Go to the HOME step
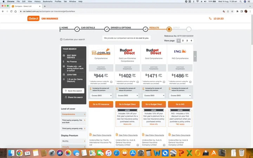This screenshot has width=253, height=158. click(65, 28)
